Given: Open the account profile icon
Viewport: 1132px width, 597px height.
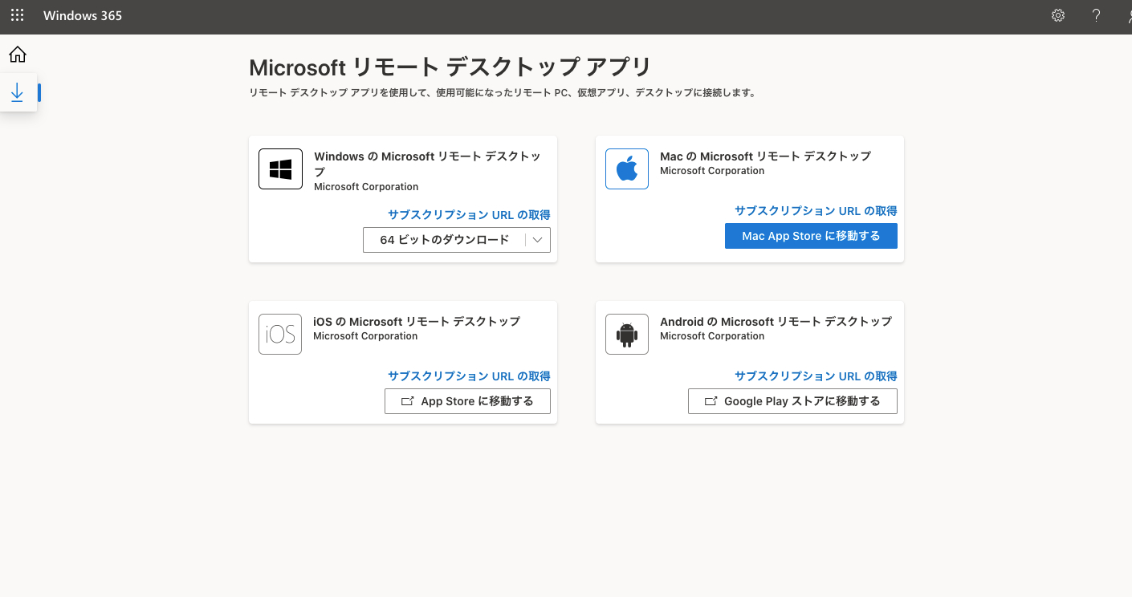Looking at the screenshot, I should (1129, 15).
